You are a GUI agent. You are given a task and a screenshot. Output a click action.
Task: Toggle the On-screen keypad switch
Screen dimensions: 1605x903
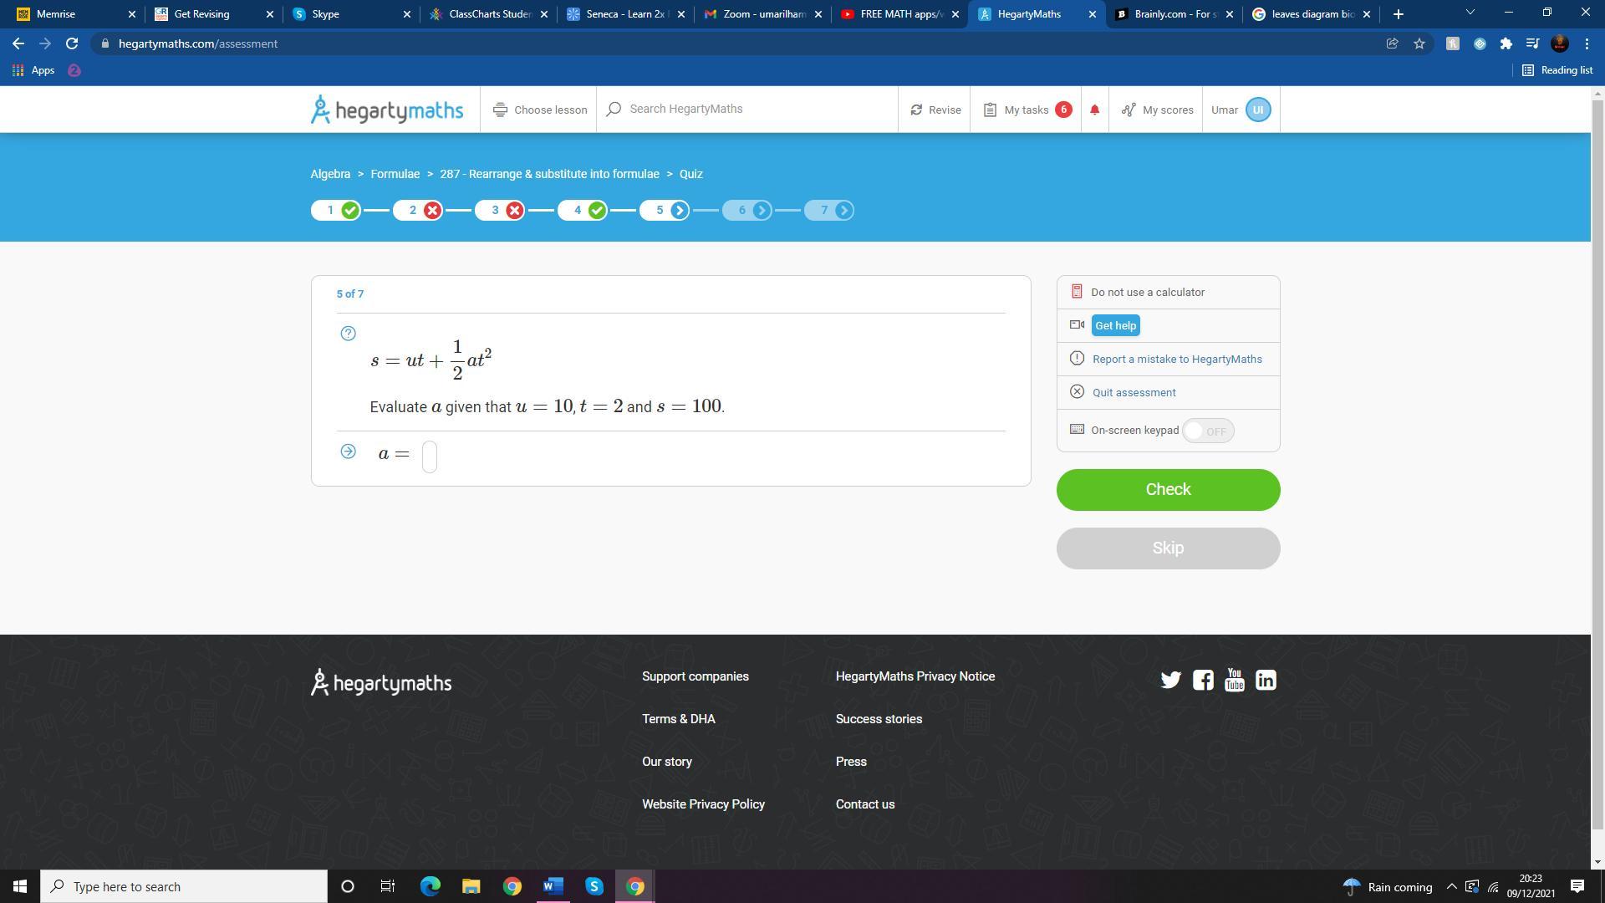coord(1208,431)
